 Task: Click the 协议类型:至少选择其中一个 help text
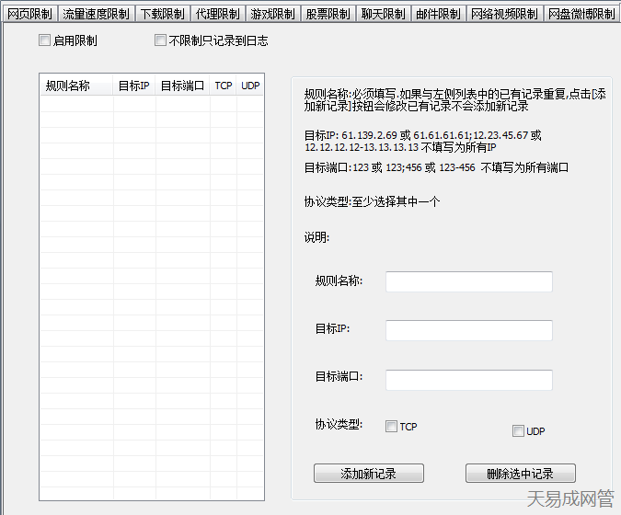point(372,202)
